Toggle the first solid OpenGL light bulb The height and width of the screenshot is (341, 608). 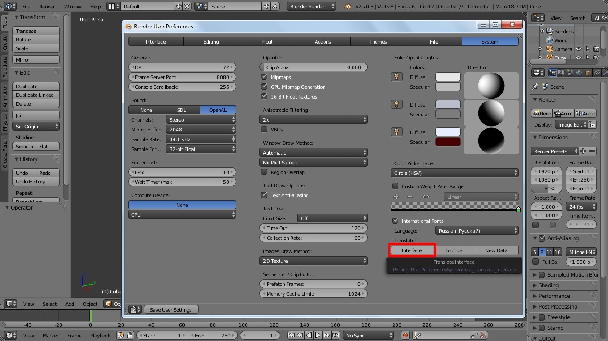(x=396, y=77)
